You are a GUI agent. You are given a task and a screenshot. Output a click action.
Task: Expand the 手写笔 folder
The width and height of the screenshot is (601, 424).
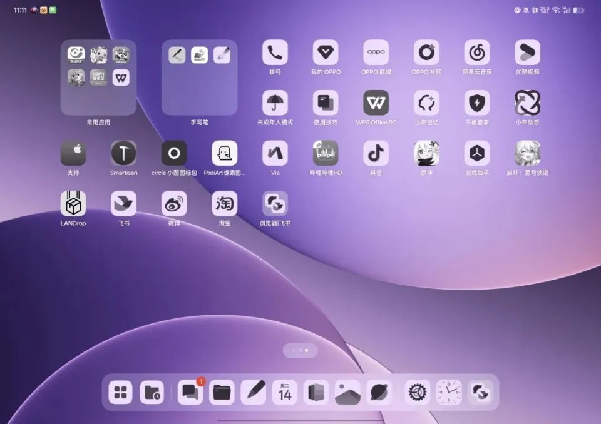pyautogui.click(x=199, y=78)
